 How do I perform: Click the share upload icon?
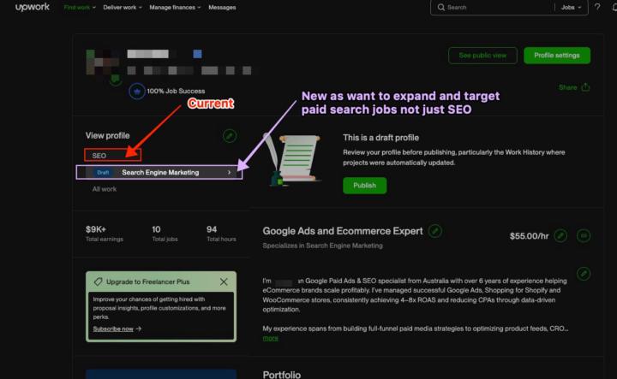585,86
